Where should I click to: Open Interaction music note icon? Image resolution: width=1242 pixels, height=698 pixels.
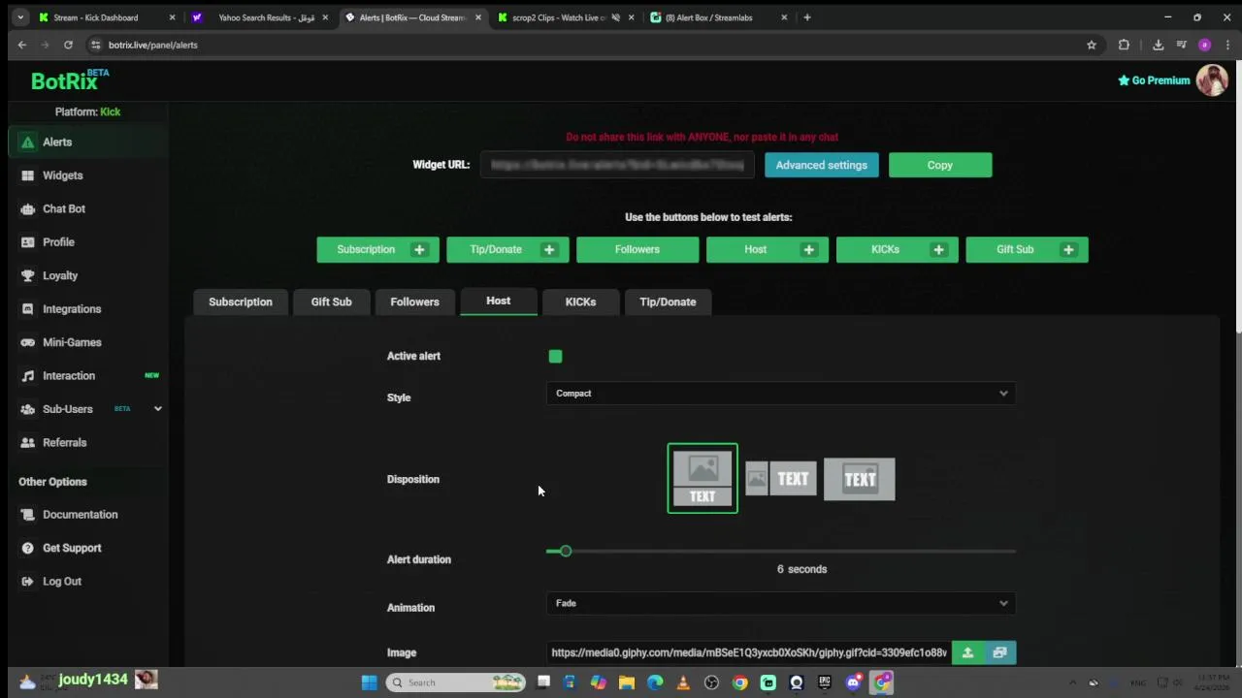[x=27, y=376]
